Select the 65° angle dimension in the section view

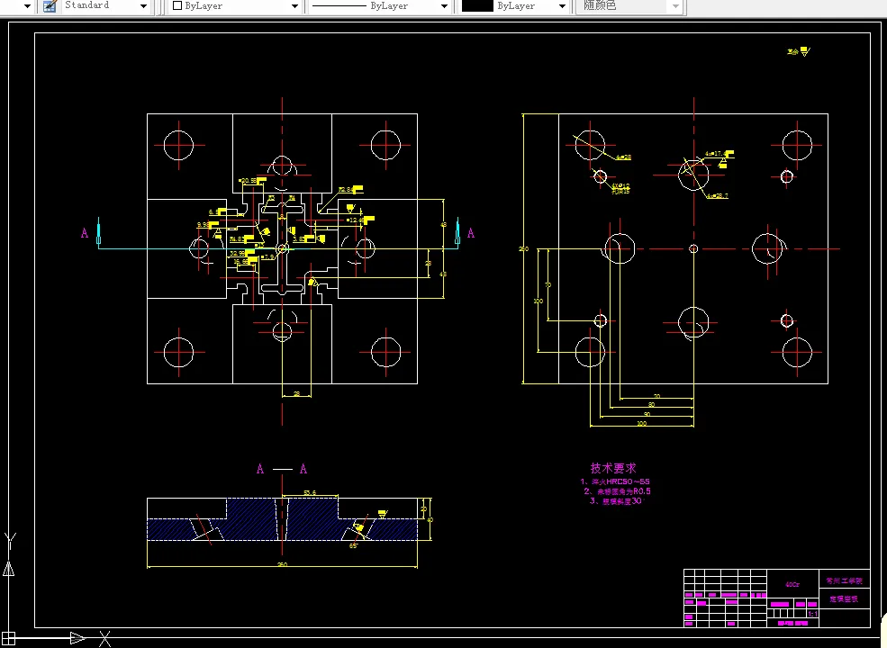tap(354, 546)
